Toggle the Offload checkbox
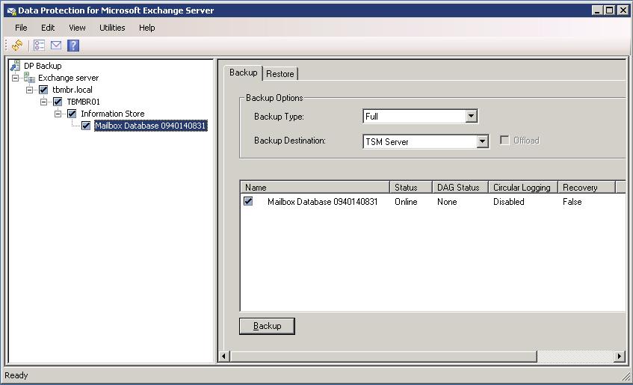The image size is (633, 385). 504,141
